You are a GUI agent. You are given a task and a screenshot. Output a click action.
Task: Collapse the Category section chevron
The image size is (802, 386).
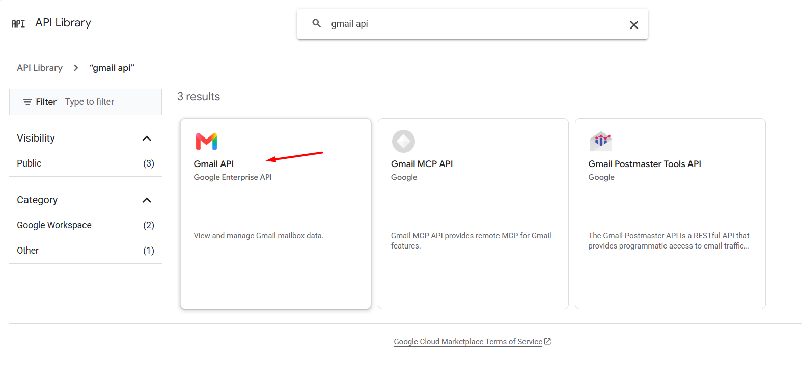point(147,200)
